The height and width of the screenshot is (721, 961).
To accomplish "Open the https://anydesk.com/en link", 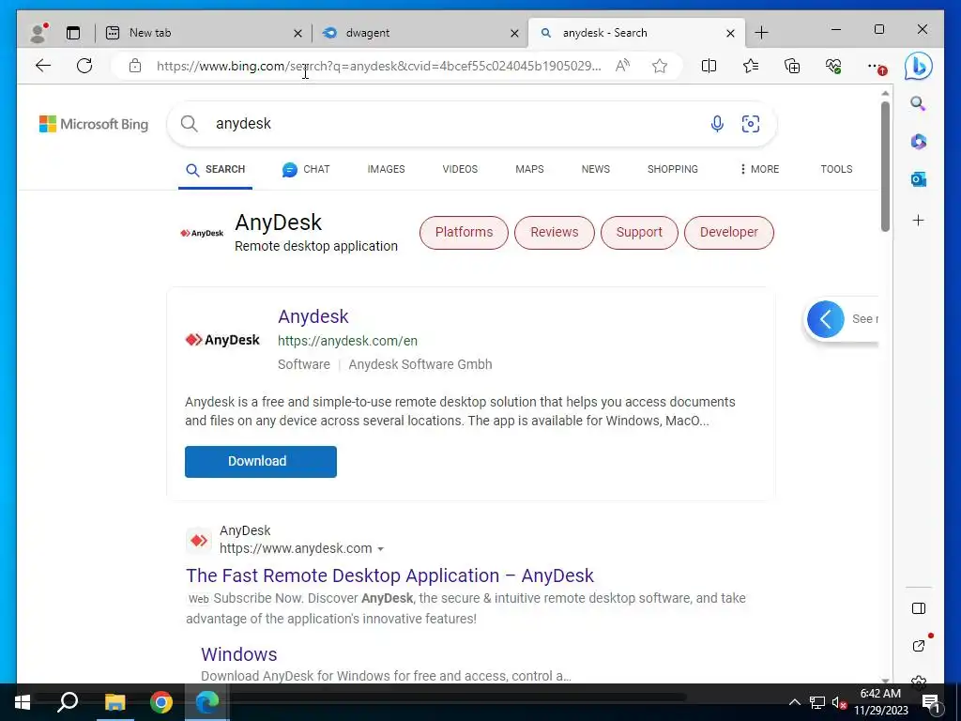I will click(347, 341).
